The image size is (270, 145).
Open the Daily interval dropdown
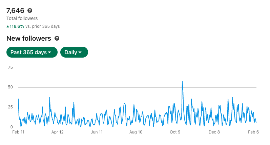tap(74, 52)
